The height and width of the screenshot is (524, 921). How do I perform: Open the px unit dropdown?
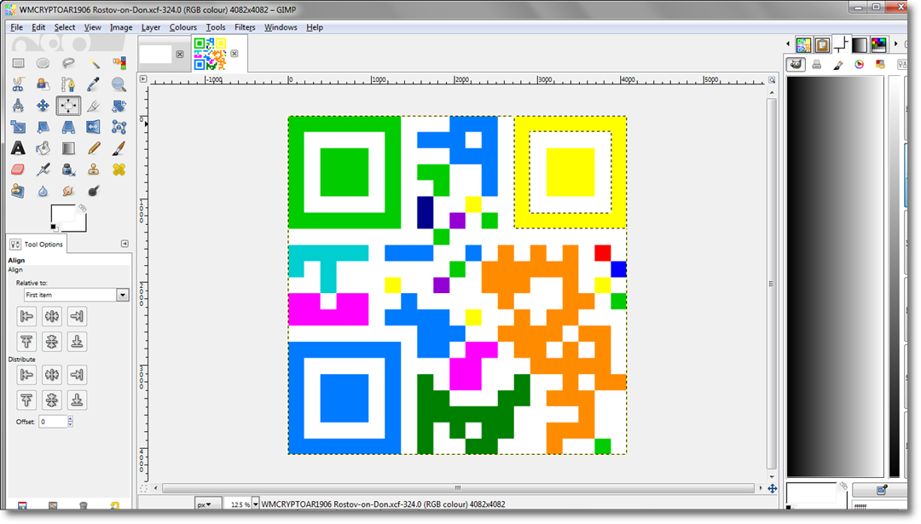pos(208,504)
